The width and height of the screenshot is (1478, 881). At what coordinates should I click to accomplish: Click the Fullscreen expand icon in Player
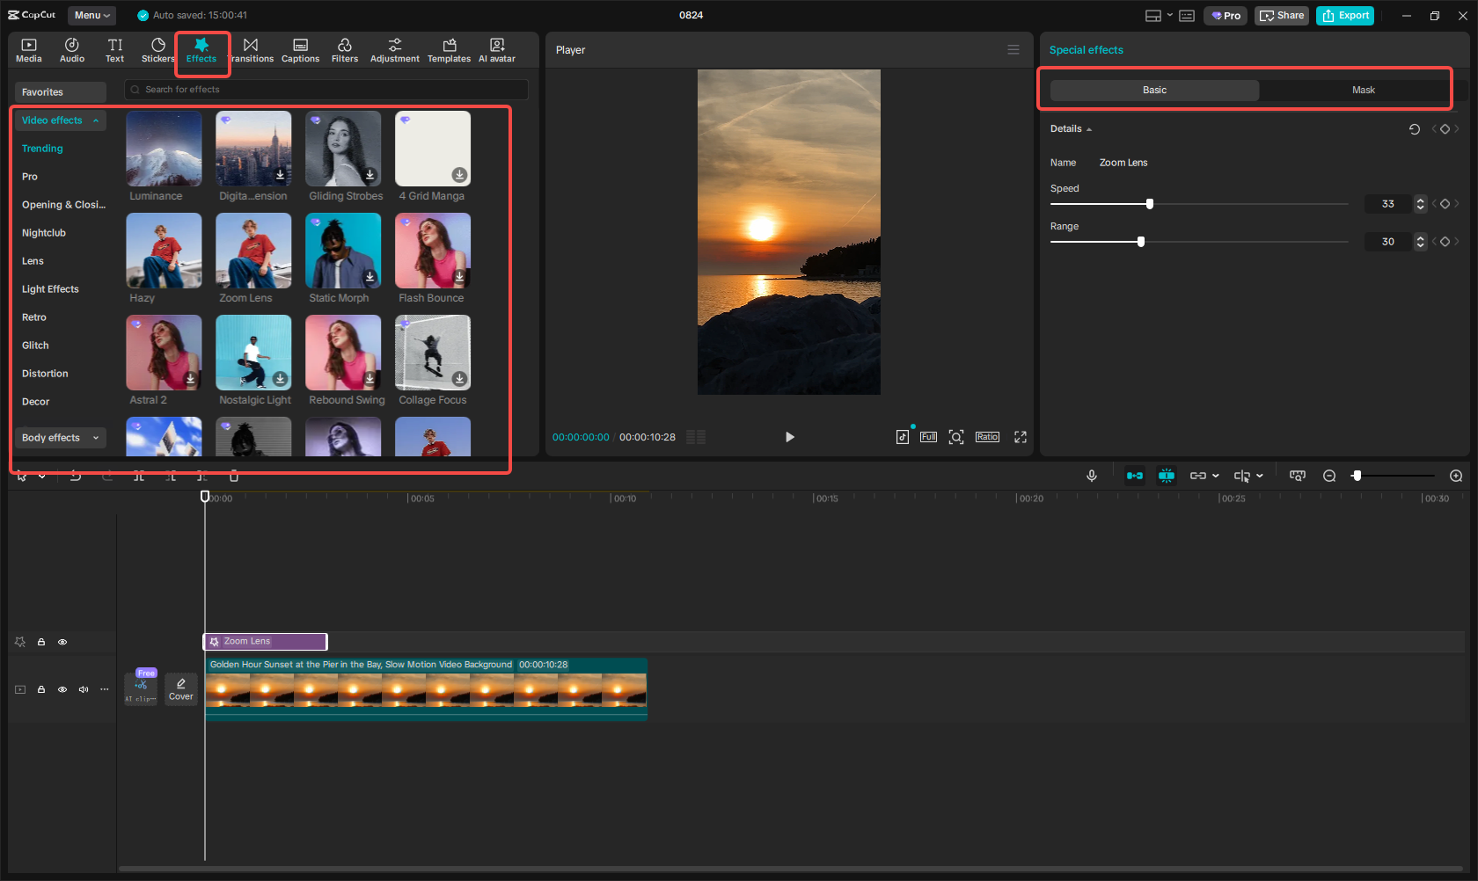click(1020, 436)
